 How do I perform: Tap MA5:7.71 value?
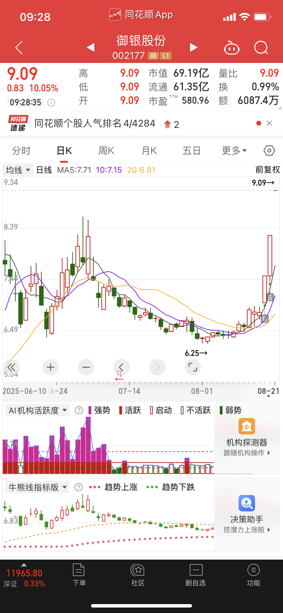[x=74, y=170]
